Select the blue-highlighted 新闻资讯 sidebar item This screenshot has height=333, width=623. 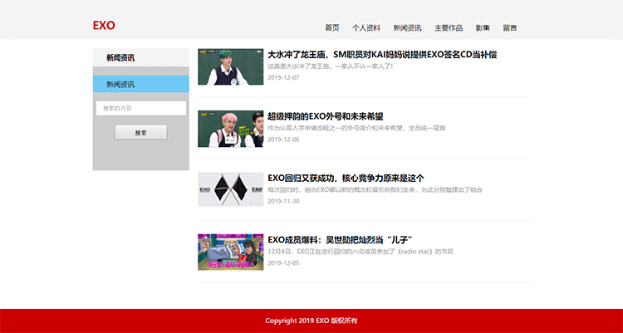coord(140,85)
